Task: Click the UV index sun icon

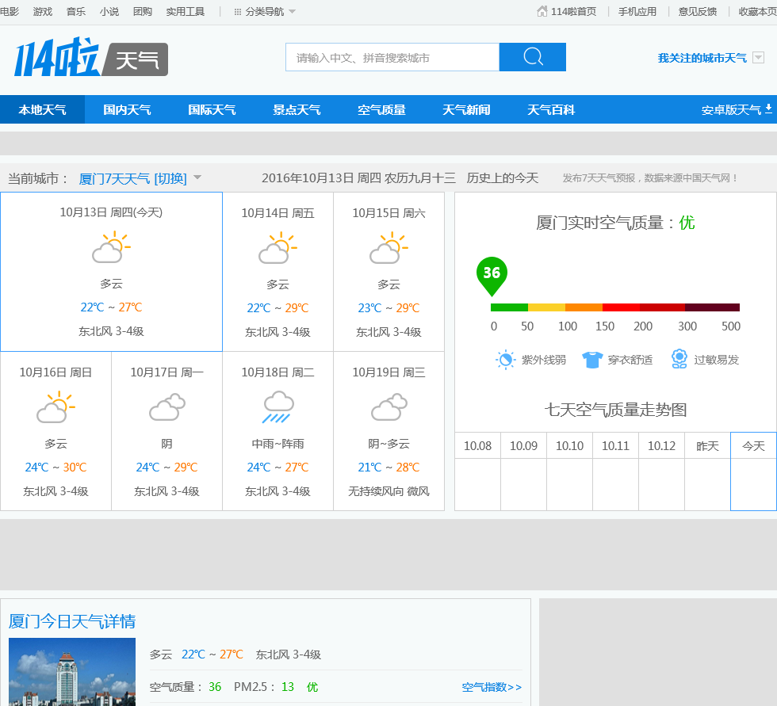Action: [x=505, y=360]
